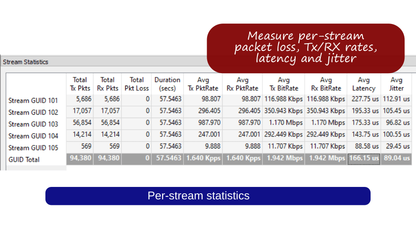Image resolution: width=416 pixels, height=225 pixels.
Task: Click the 56,854 Total Tx Pkts cell for GUID 103
Action: (80, 124)
